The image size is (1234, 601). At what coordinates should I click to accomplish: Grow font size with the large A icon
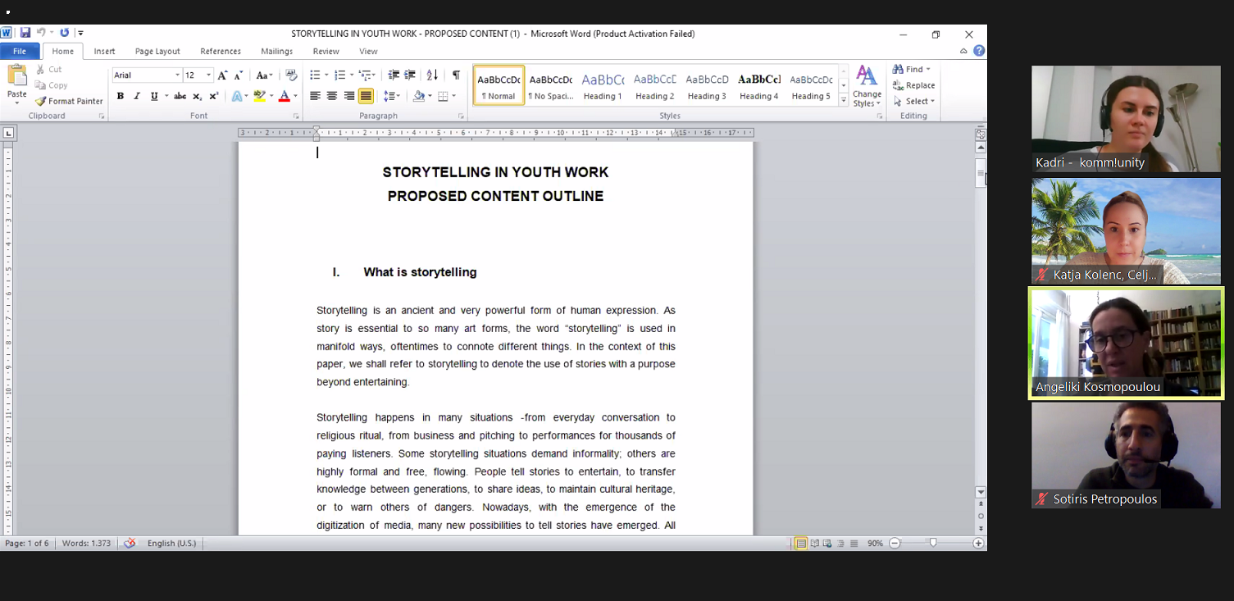tap(222, 75)
